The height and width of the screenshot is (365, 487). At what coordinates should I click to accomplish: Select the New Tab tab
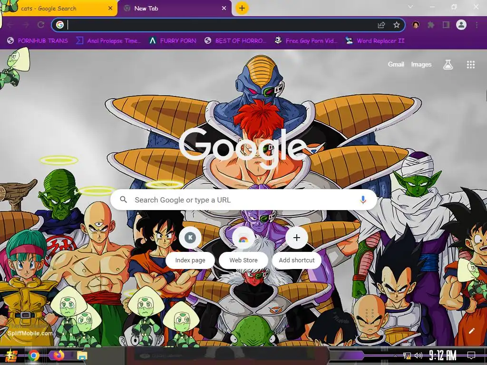(174, 9)
